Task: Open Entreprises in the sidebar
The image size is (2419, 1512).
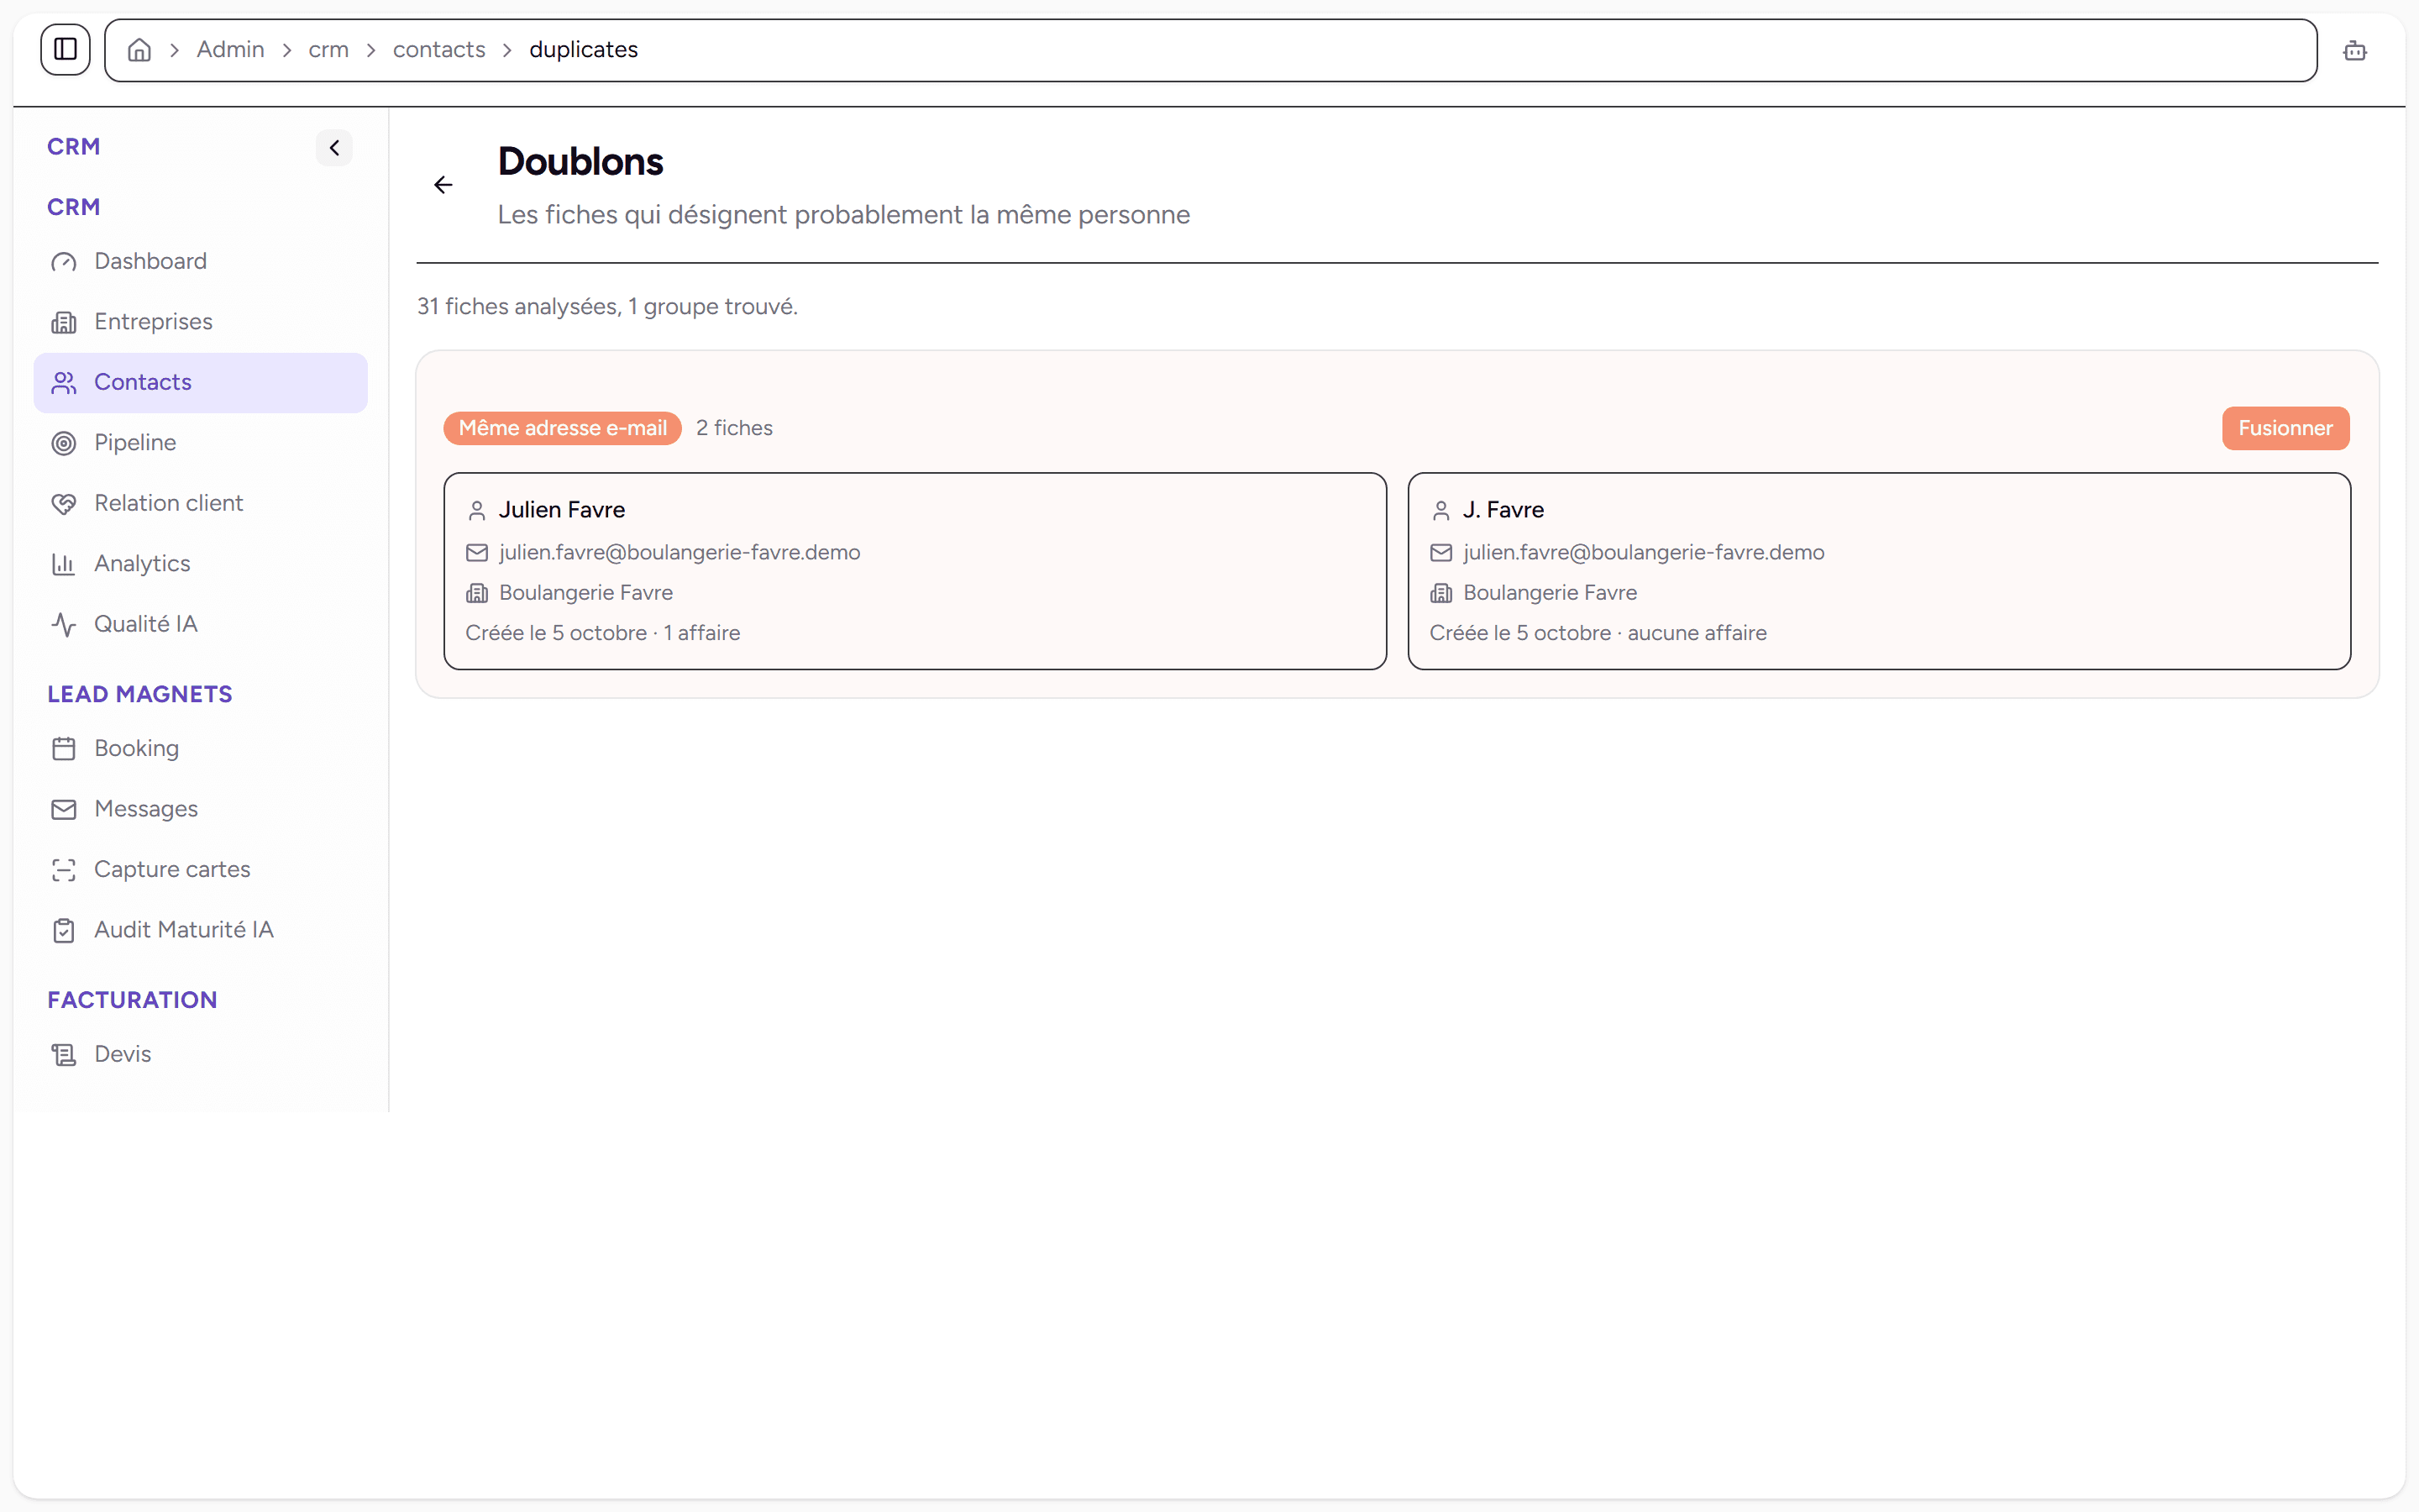Action: point(200,322)
